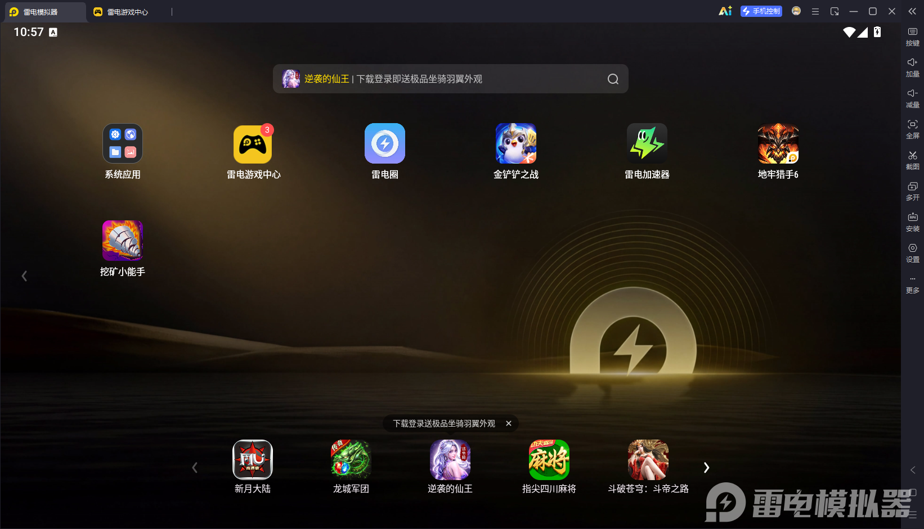Open the user avatar account menu

(796, 11)
